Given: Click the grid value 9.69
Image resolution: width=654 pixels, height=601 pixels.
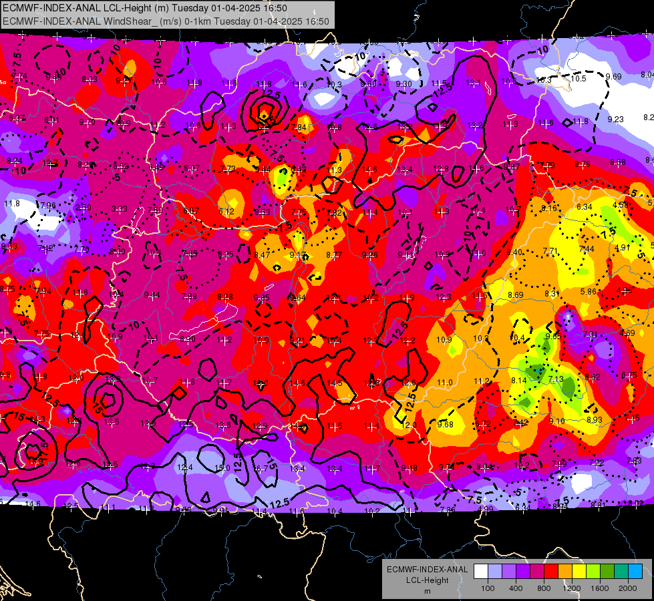Looking at the screenshot, I should [613, 76].
